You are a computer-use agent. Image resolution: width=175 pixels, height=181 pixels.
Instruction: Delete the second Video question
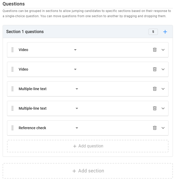coord(155,69)
